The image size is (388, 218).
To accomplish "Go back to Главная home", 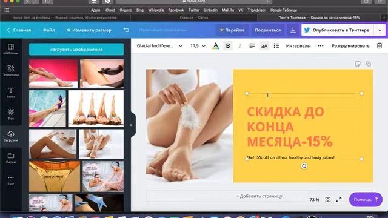I will (19, 30).
